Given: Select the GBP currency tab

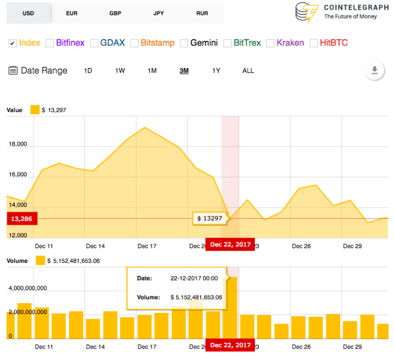Looking at the screenshot, I should 115,13.
